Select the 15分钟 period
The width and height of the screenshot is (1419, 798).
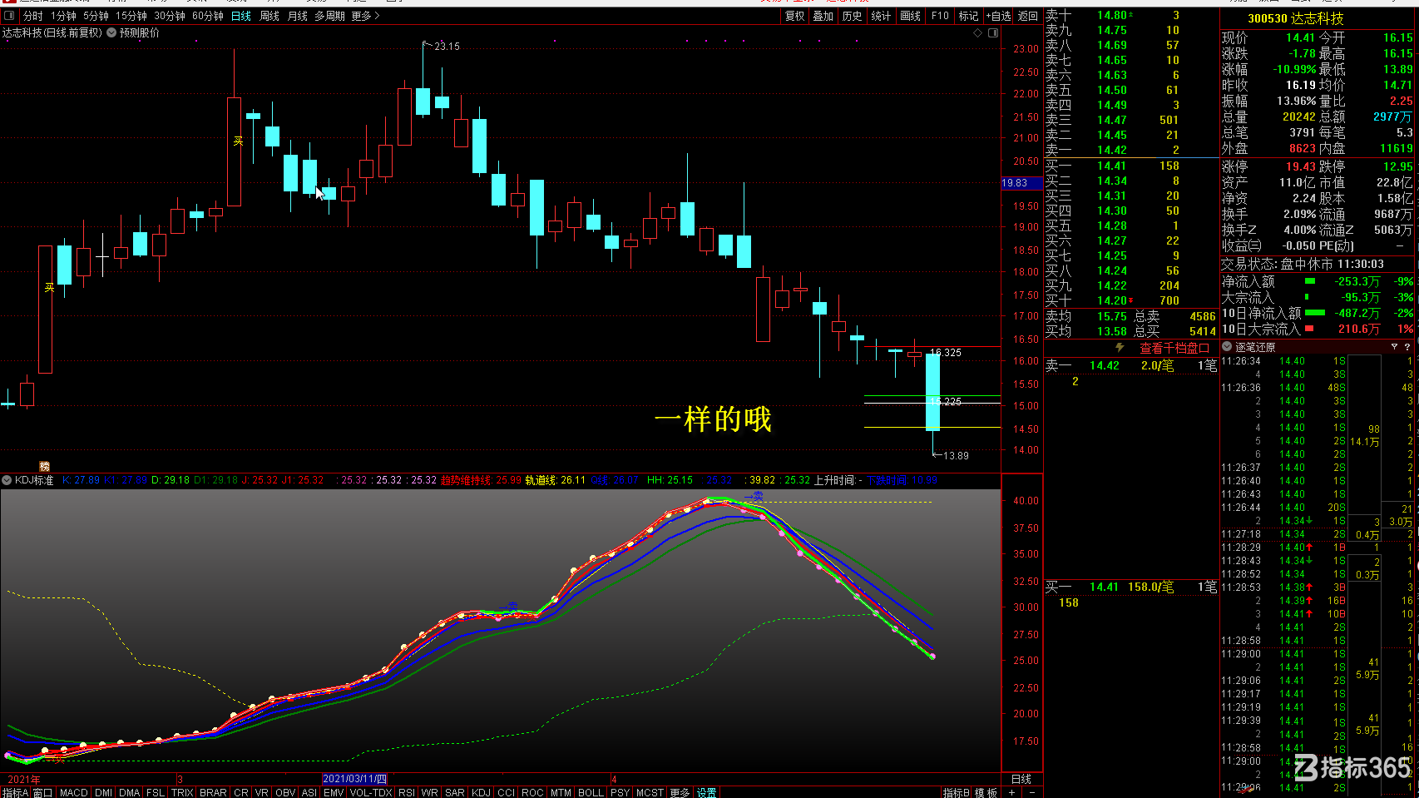(131, 16)
